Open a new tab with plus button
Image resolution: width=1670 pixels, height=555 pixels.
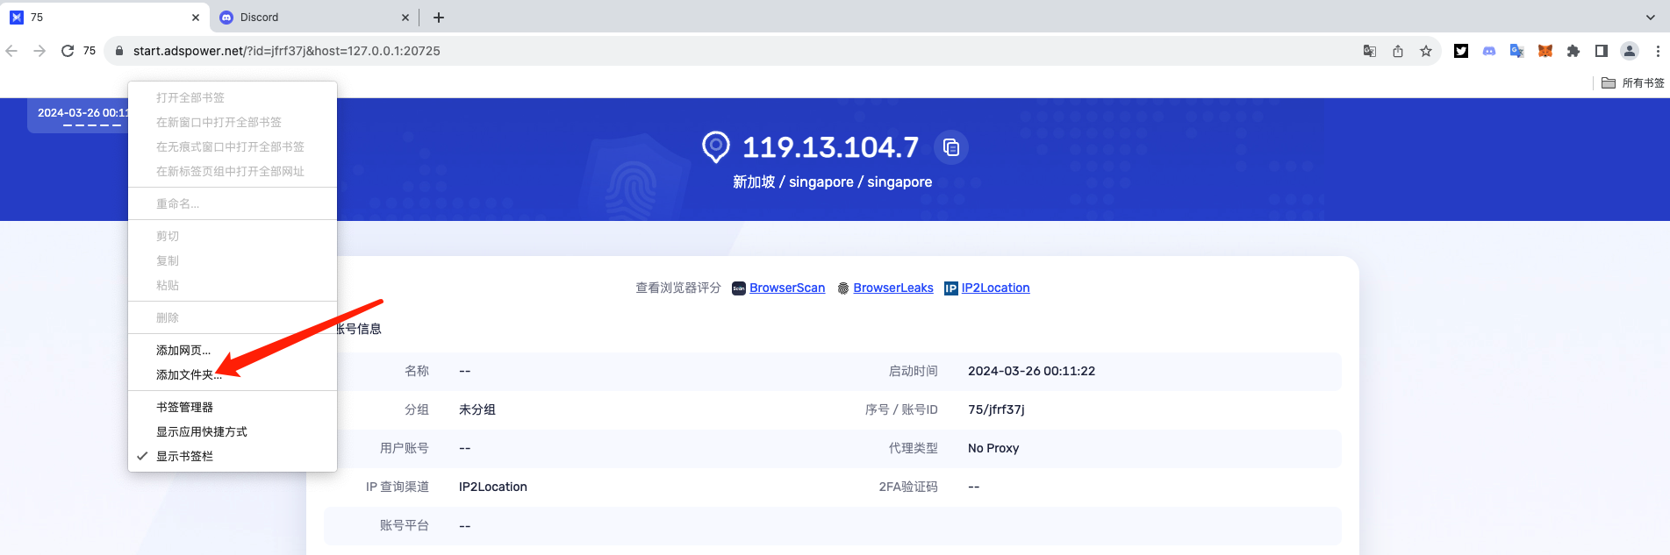[x=439, y=18]
